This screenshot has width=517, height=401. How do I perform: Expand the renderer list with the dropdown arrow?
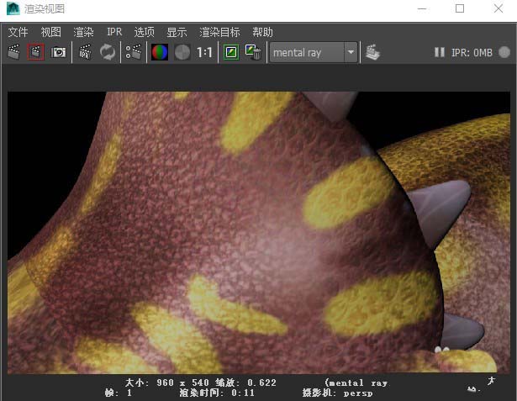coord(351,52)
